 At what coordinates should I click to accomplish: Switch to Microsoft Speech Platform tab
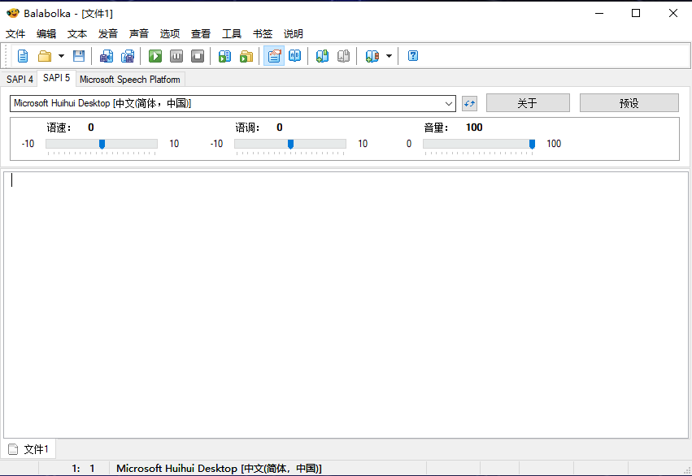point(130,80)
